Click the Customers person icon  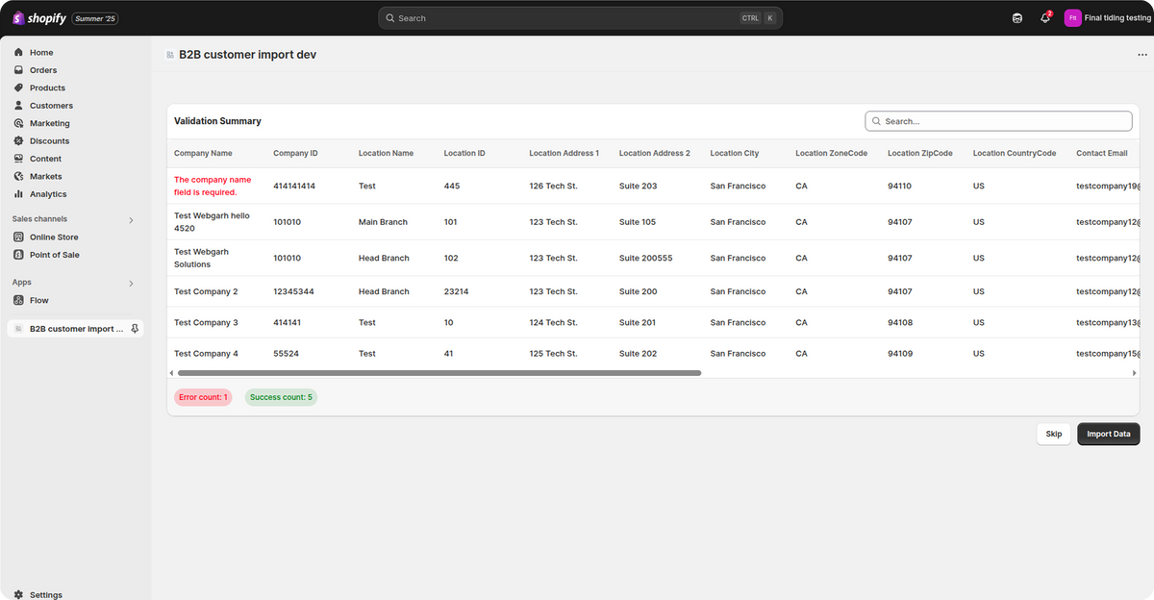pos(18,106)
